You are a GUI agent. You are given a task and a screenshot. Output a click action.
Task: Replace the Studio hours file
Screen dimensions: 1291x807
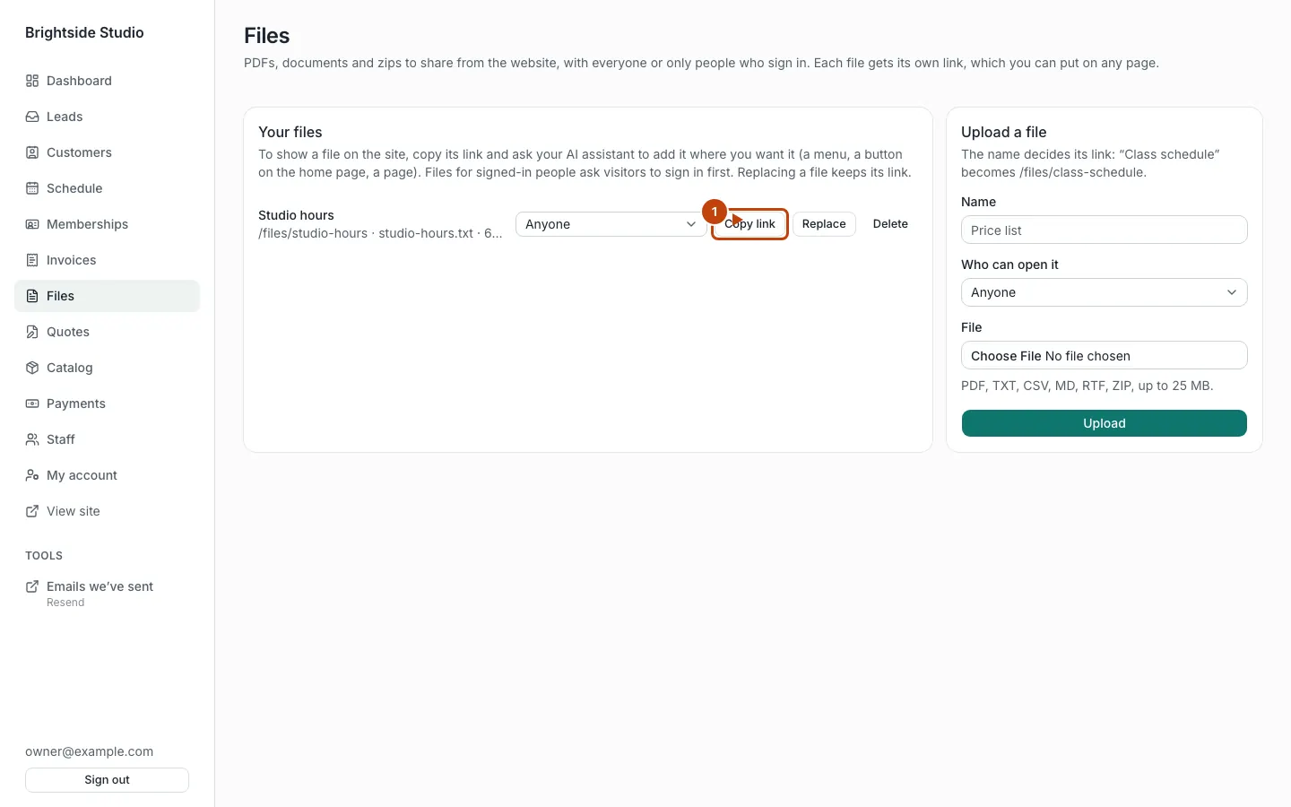coord(824,224)
